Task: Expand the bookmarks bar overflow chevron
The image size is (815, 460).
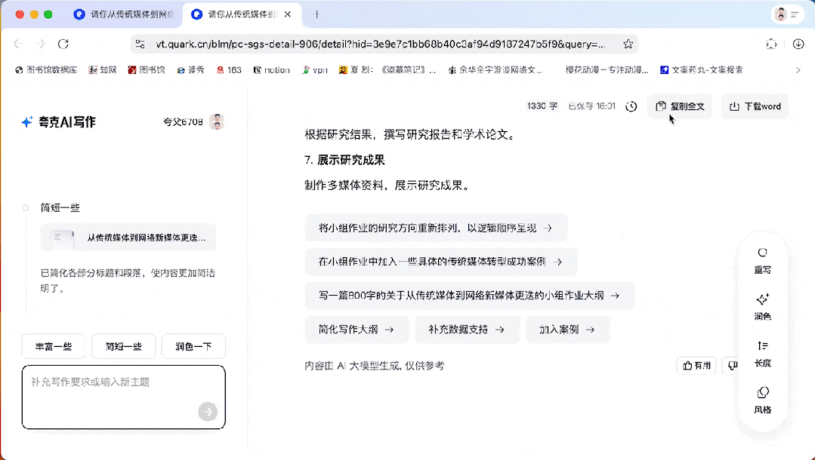Action: (798, 69)
